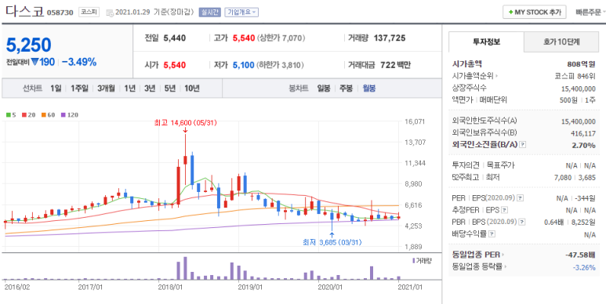Click the green plus icon in MY STOCK 추가

(x=511, y=13)
